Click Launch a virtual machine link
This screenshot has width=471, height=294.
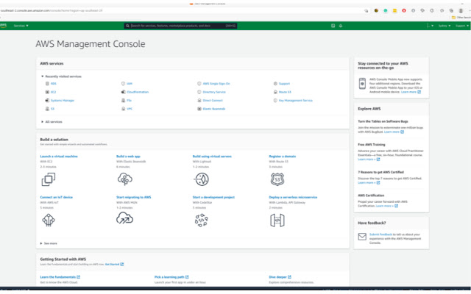59,157
